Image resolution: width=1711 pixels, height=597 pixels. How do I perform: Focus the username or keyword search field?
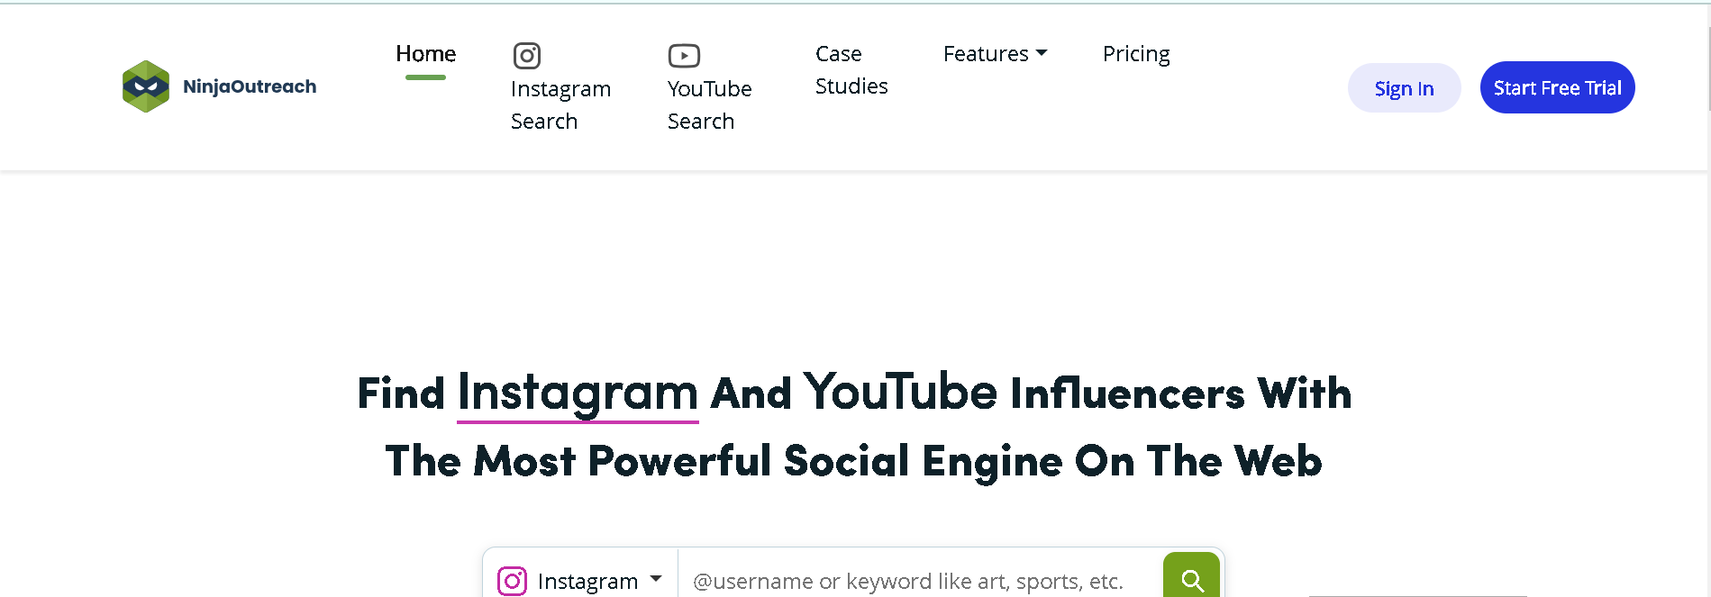tap(920, 581)
